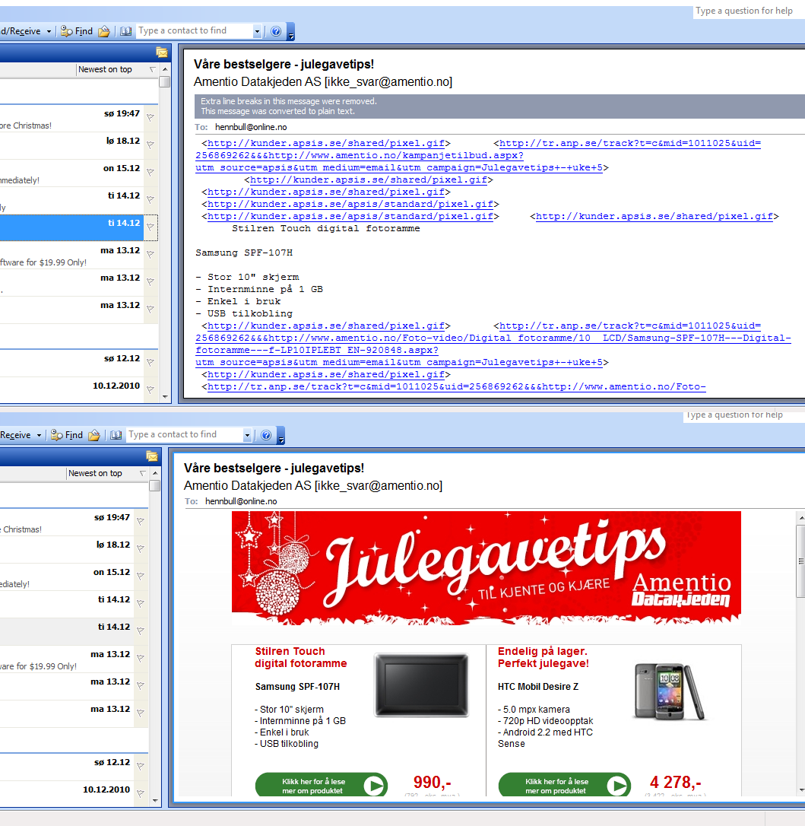Screen dimensions: 805x826
Task: Toggle flag on 10.12.2010 message in lower list
Action: click(x=141, y=794)
